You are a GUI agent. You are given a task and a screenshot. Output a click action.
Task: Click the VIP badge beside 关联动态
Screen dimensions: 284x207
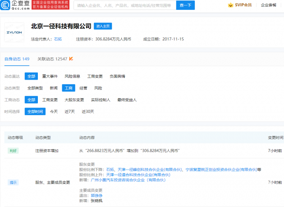click(71, 59)
